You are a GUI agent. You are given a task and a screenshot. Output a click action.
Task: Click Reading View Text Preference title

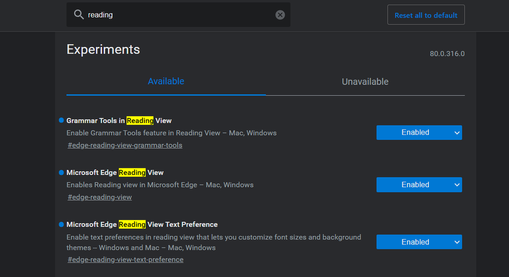click(142, 224)
